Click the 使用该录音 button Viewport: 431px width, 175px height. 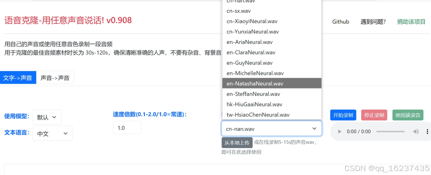tap(408, 115)
